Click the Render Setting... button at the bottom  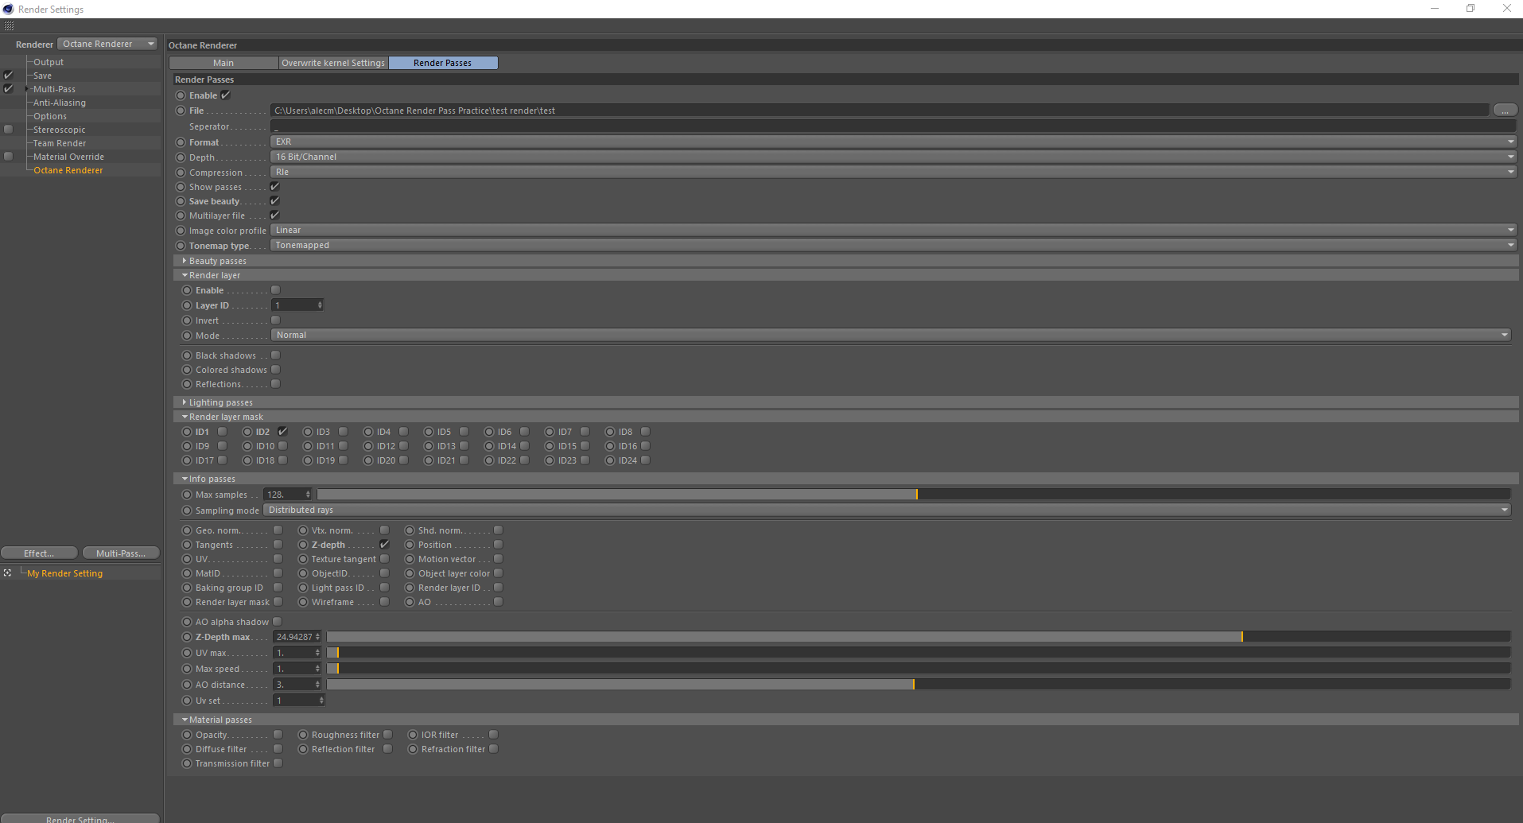[x=80, y=818]
